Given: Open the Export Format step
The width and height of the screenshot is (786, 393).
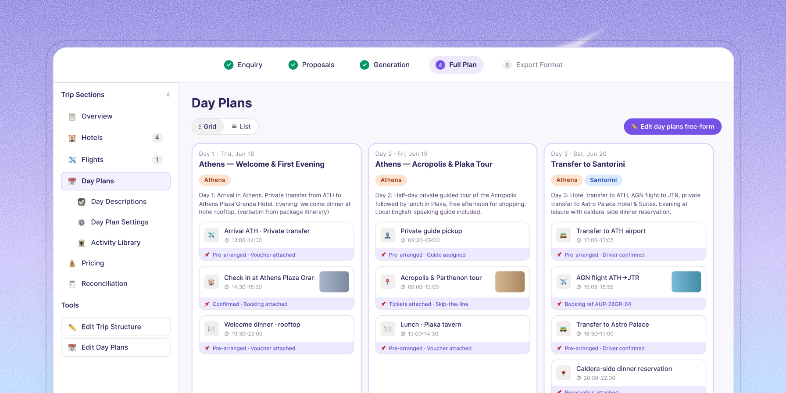Looking at the screenshot, I should point(533,65).
